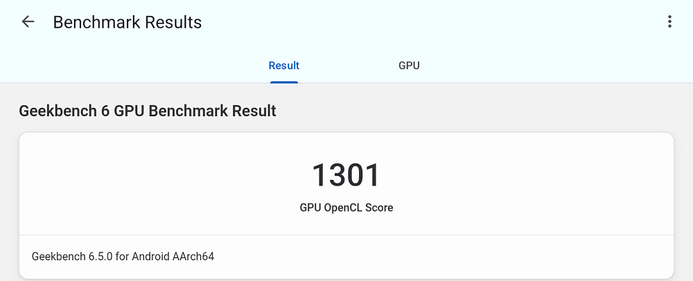693x281 pixels.
Task: Tap the word Android in the version line
Action: coord(148,257)
